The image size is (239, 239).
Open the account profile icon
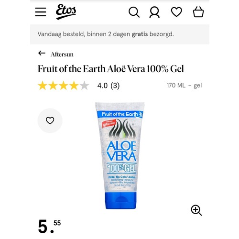pyautogui.click(x=154, y=12)
